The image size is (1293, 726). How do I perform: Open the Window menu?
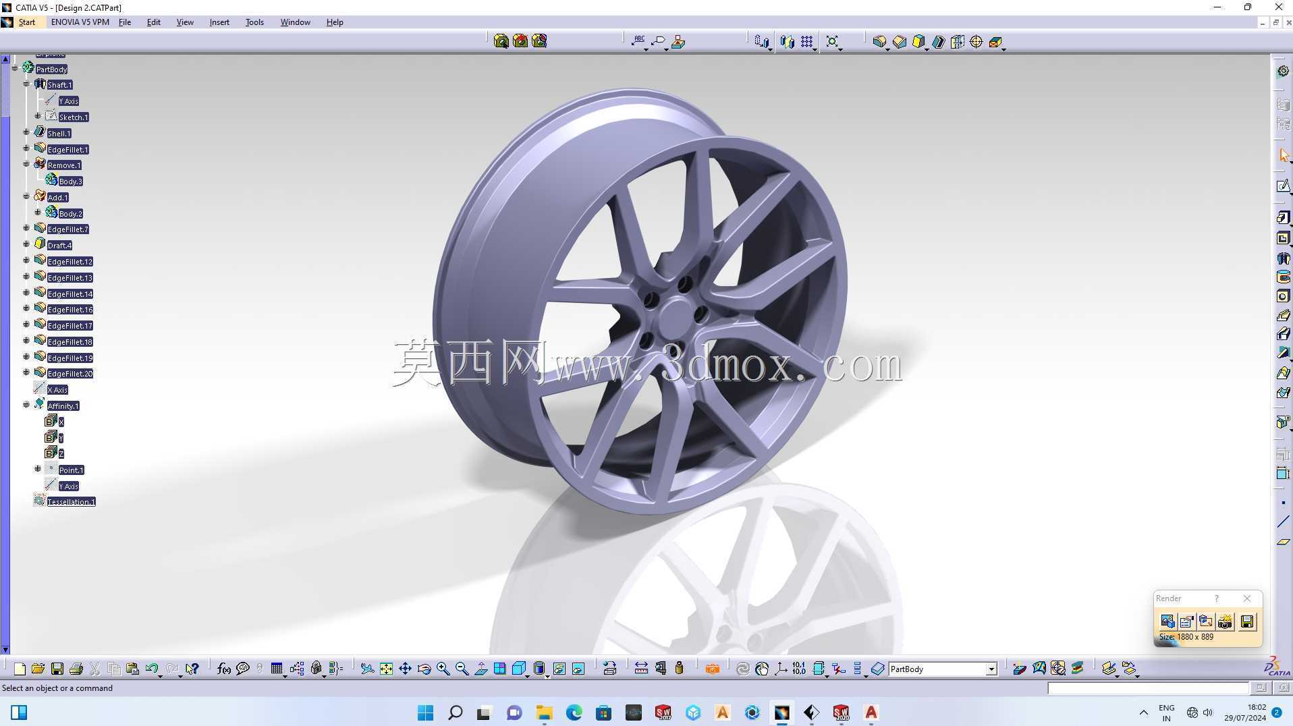(295, 22)
